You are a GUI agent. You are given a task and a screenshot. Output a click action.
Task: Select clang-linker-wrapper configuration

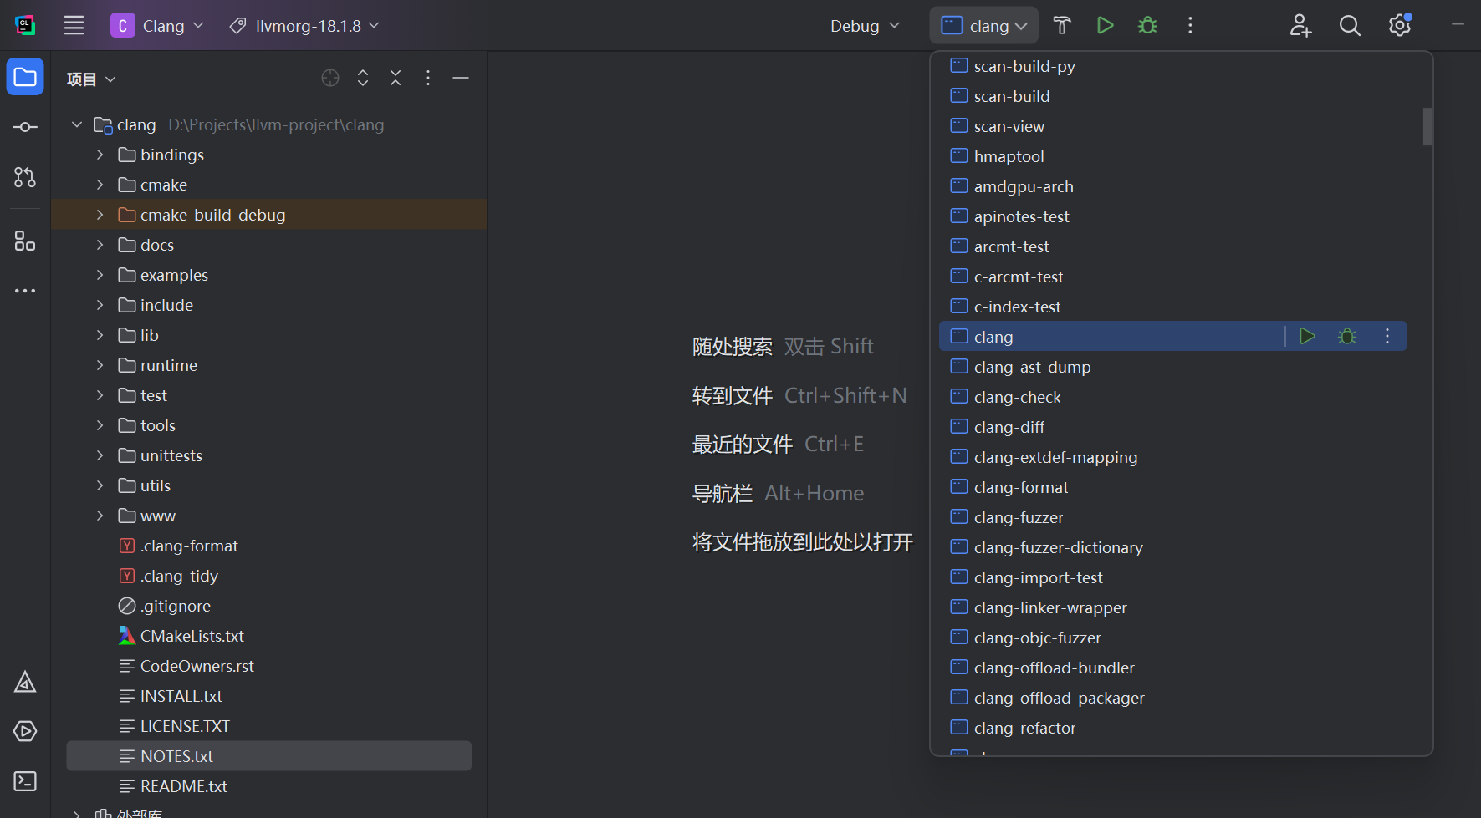point(1173,607)
